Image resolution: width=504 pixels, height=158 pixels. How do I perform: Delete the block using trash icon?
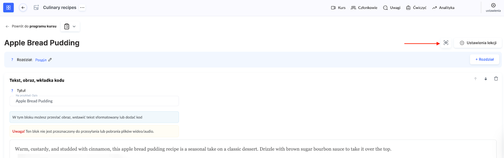pyautogui.click(x=496, y=79)
